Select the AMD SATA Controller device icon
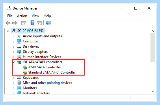This screenshot has width=160, height=105. tap(25, 67)
